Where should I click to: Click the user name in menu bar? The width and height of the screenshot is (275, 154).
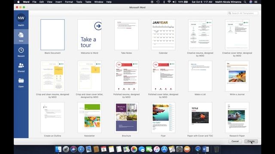click(x=228, y=2)
